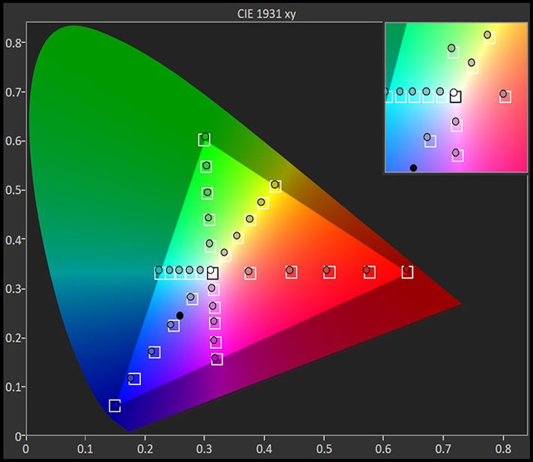
Task: Click the black dot in the inset chart
Action: pyautogui.click(x=413, y=168)
